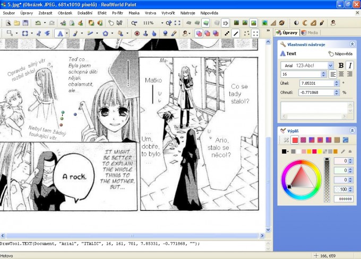Pick the pink color swatch
The width and height of the screenshot is (361, 259).
pyautogui.click(x=304, y=151)
